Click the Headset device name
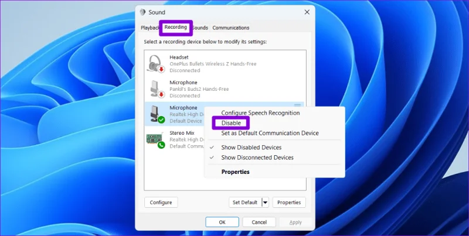The height and width of the screenshot is (236, 469). click(x=179, y=57)
